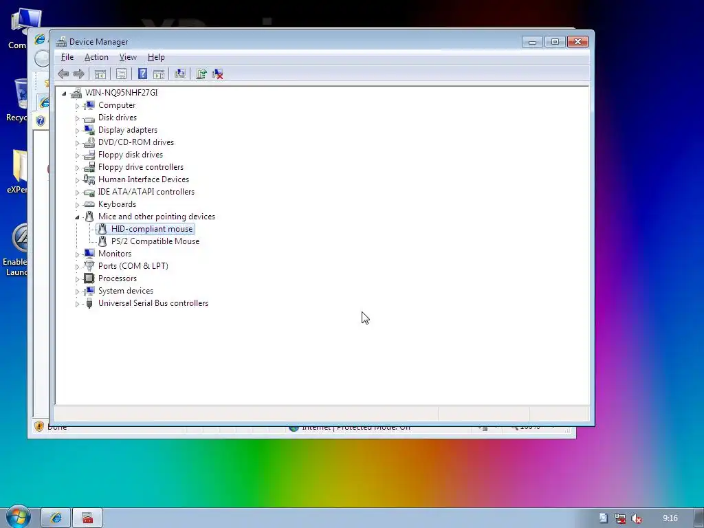Viewport: 704px width, 528px height.
Task: Expand the Floppy drive controllers category
Action: click(x=77, y=168)
